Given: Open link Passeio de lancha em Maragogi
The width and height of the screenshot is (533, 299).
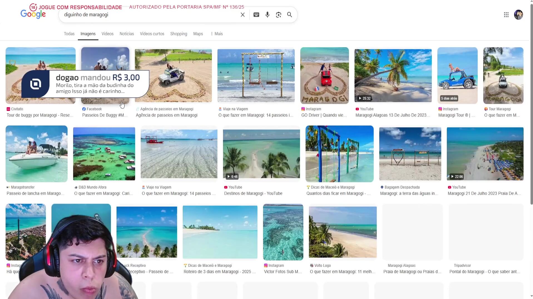Looking at the screenshot, I should point(35,193).
